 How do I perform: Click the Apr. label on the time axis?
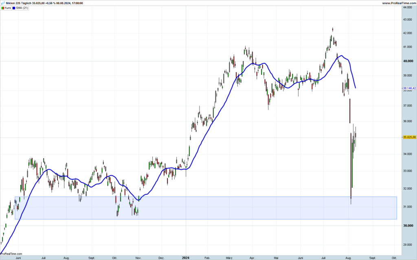tap(252, 258)
